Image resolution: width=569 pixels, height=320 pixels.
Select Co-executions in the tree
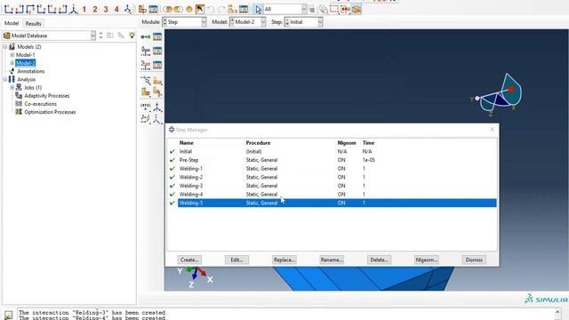pos(40,104)
